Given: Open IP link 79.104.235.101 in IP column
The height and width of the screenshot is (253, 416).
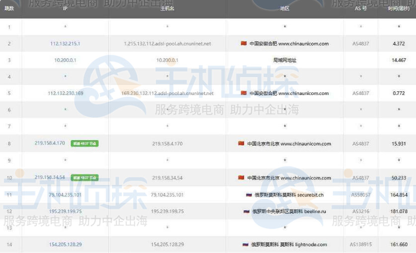Looking at the screenshot, I should click(x=65, y=195).
